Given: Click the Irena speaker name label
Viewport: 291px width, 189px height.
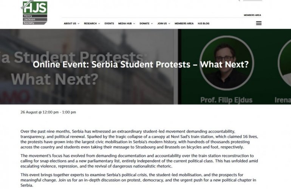Looking at the screenshot, I should tap(283, 100).
